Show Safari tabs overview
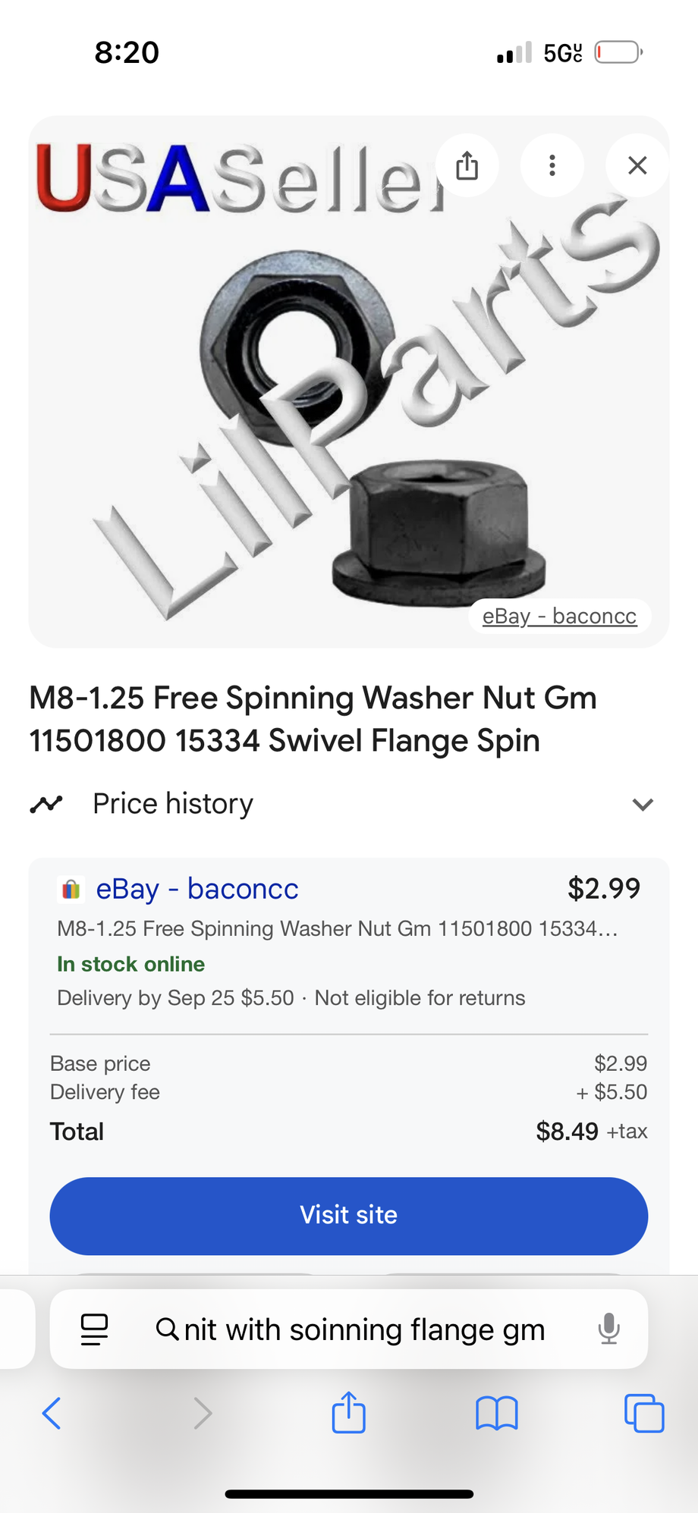Screen dimensions: 698x1513 643,1414
